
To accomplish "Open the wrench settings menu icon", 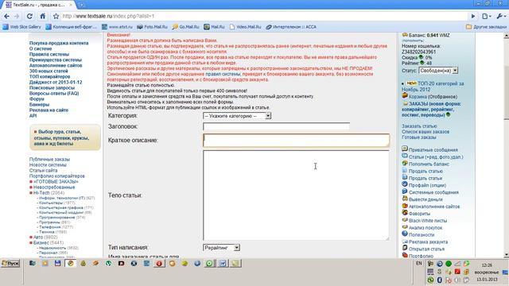I will pyautogui.click(x=501, y=16).
